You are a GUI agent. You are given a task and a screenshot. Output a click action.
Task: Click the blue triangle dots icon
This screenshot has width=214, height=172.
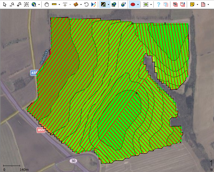[x=94, y=4]
